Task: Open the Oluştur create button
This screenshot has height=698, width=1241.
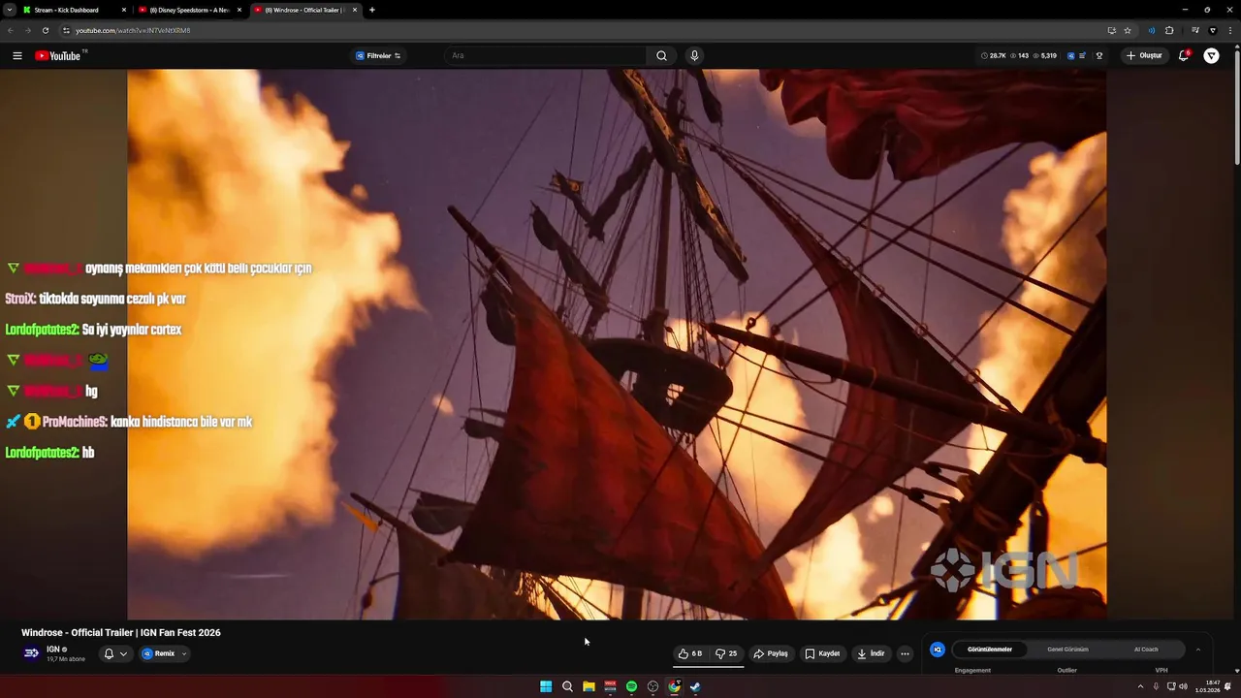Action: click(1144, 56)
